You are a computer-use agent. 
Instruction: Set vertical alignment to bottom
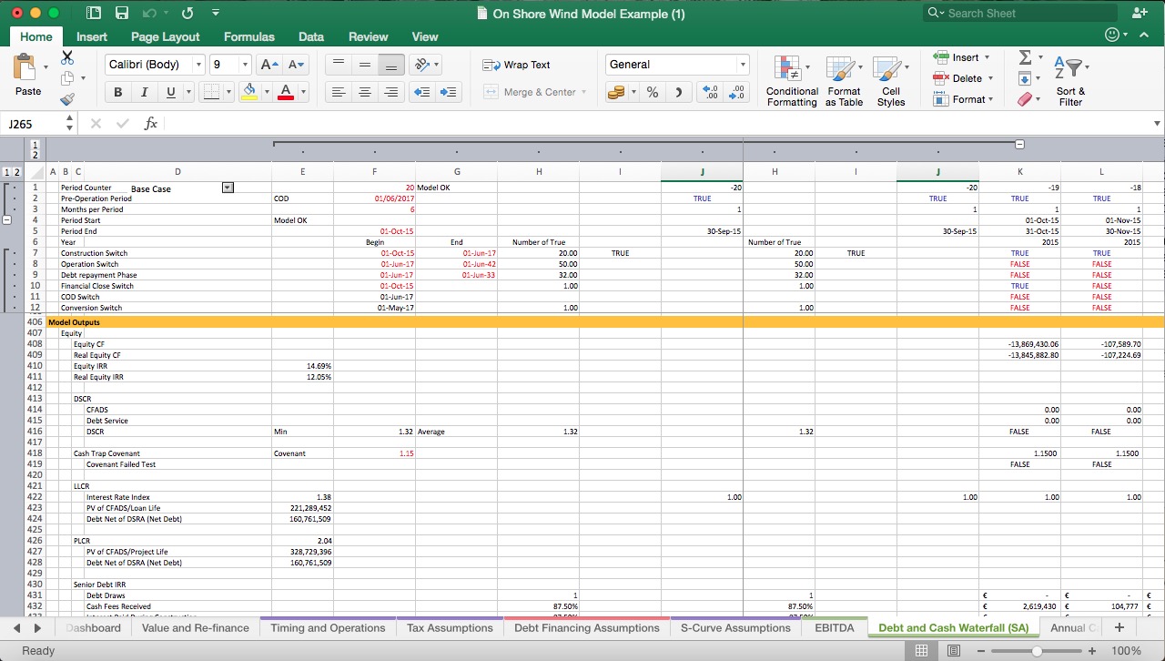pyautogui.click(x=391, y=65)
